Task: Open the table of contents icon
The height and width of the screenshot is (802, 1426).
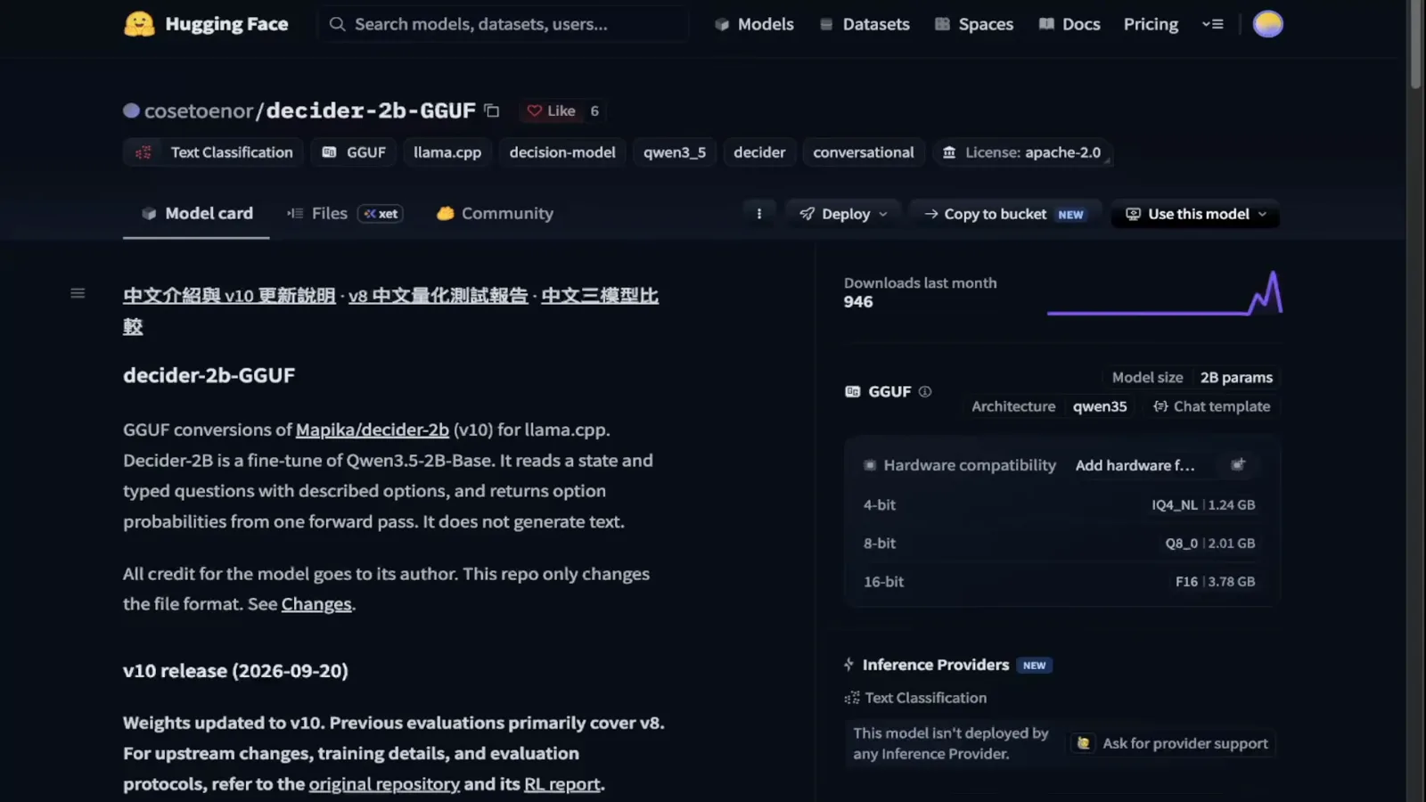Action: coord(78,293)
